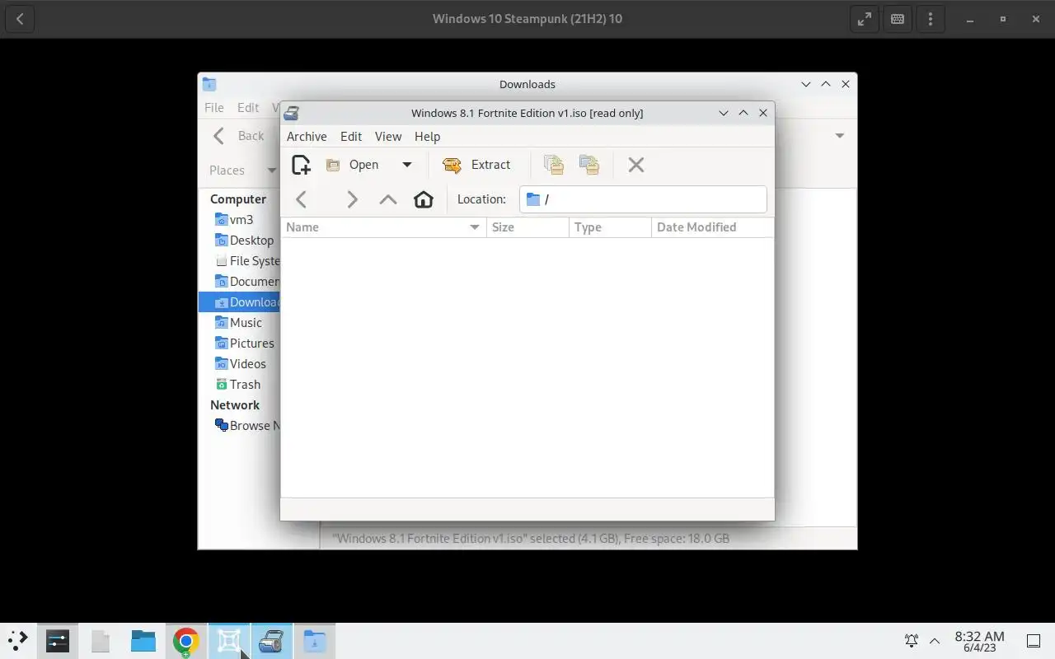This screenshot has height=659, width=1055.
Task: Click the Extract button in the archive toolbar
Action: point(477,165)
